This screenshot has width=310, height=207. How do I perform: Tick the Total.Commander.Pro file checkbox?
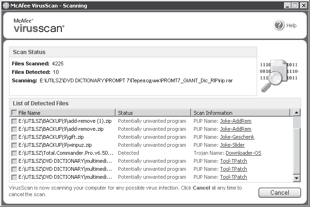tap(14, 153)
